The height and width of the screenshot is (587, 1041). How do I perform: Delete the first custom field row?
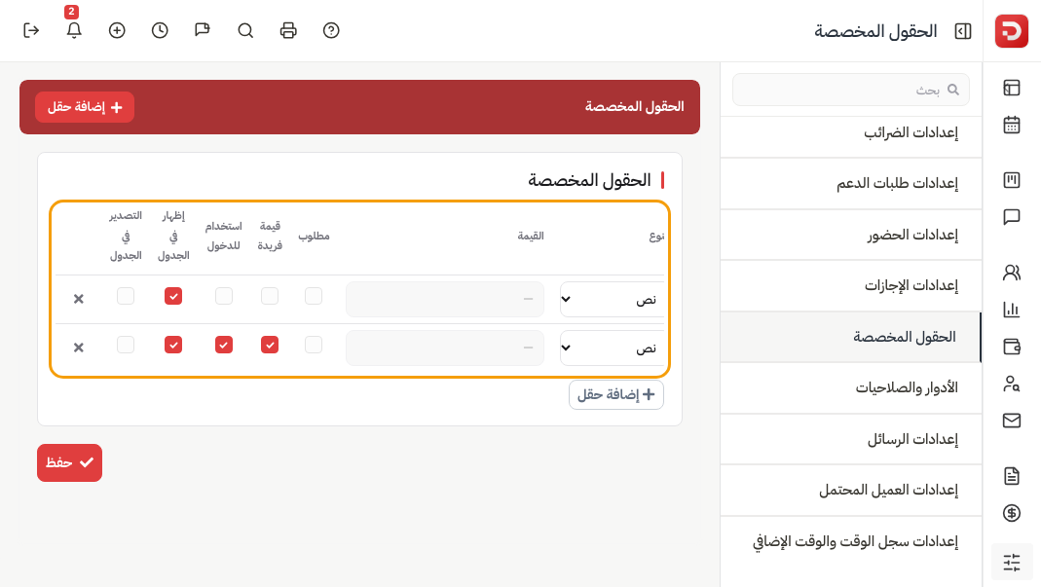point(78,299)
